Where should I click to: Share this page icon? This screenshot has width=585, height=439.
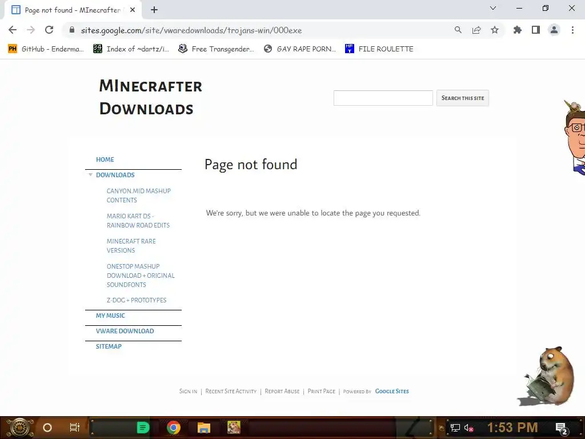tap(476, 30)
